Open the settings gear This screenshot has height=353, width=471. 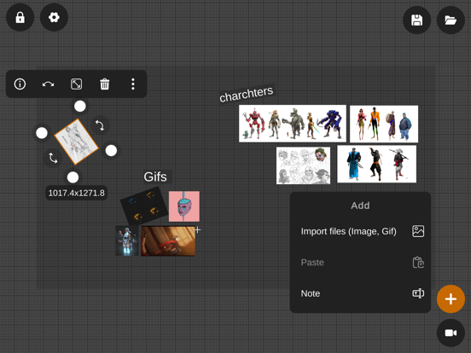(x=54, y=17)
